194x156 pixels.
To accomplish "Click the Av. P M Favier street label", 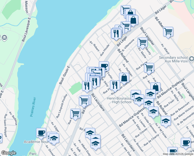I will (x=161, y=131).
